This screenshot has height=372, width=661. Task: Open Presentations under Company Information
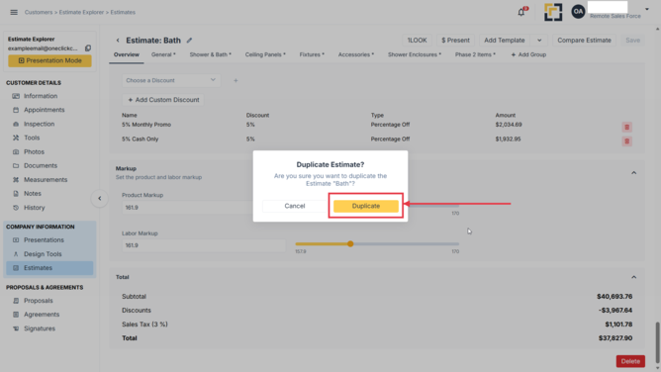point(44,240)
